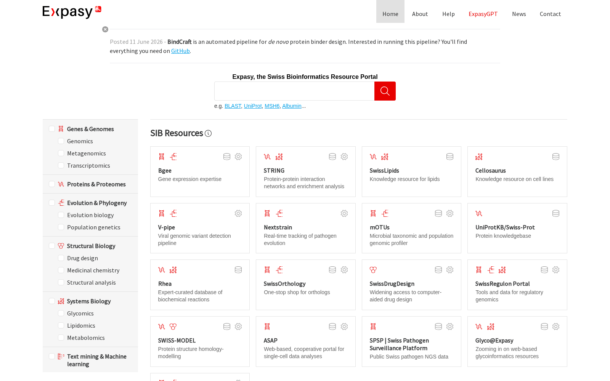Screen dimensions: 610x381
Task: Open the About menu item
Action: tap(420, 14)
